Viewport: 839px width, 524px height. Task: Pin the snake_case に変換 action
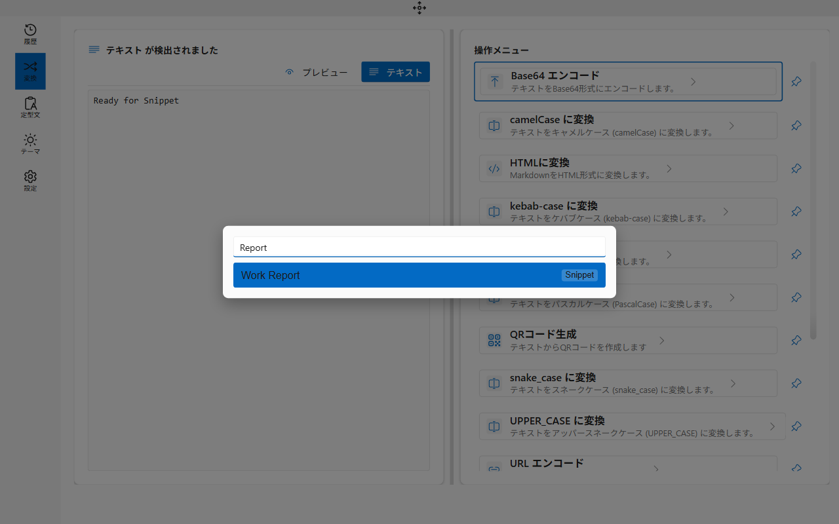pyautogui.click(x=796, y=383)
